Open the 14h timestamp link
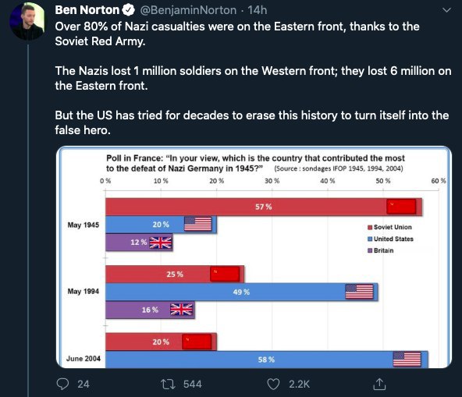Image resolution: width=462 pixels, height=397 pixels. click(258, 10)
